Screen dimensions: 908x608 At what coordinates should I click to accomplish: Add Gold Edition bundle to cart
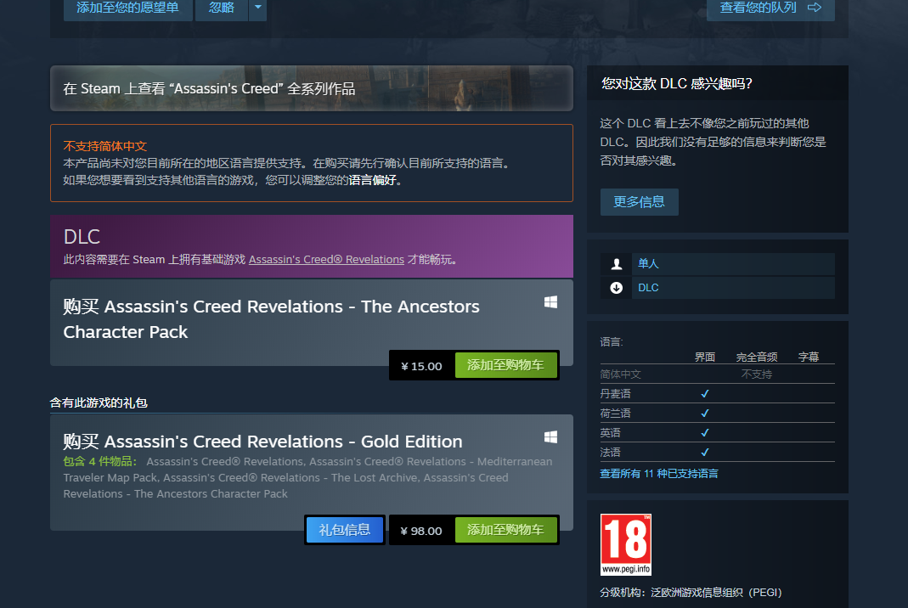tap(505, 530)
